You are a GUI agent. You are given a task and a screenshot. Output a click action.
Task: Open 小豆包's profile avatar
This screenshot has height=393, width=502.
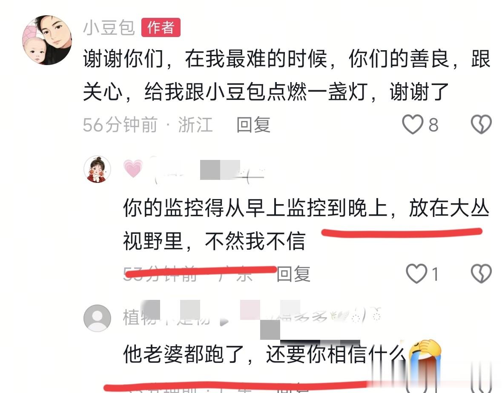[x=47, y=40]
